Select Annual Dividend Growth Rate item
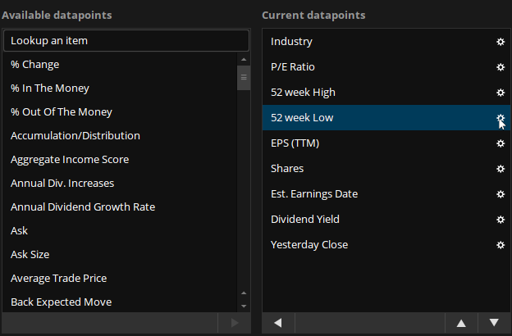Viewport: 512px width, 336px height. pyautogui.click(x=83, y=207)
